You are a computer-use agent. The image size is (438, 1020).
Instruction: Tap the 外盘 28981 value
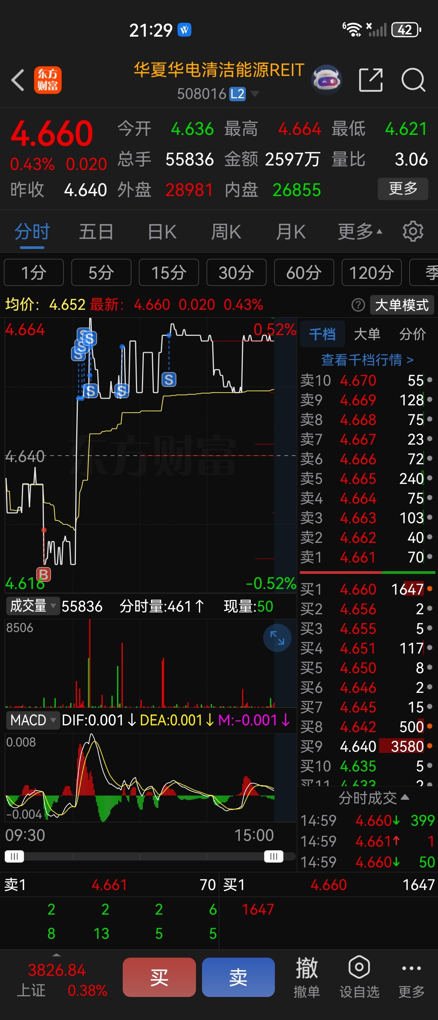pos(189,190)
